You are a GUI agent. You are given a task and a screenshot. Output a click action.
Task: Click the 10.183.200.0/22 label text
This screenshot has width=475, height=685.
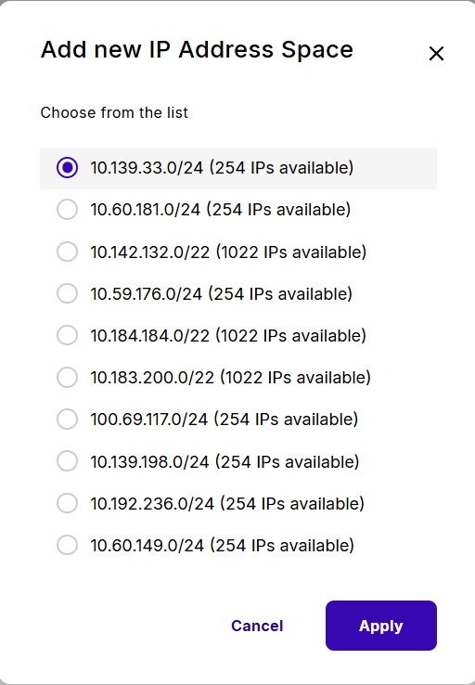(152, 378)
